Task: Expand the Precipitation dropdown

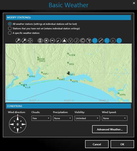Action: pyautogui.click(x=63, y=118)
